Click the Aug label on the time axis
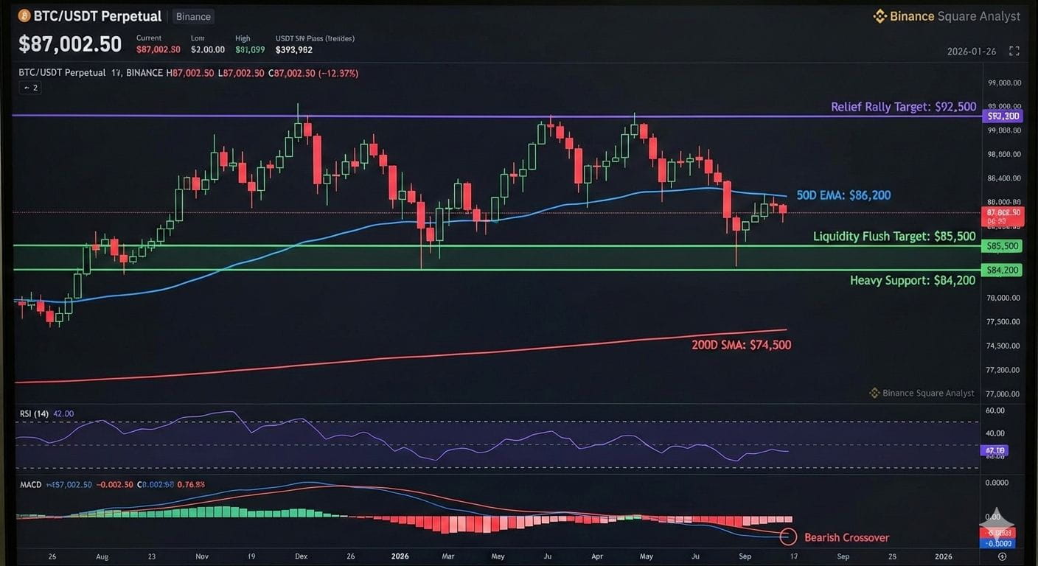 click(102, 556)
